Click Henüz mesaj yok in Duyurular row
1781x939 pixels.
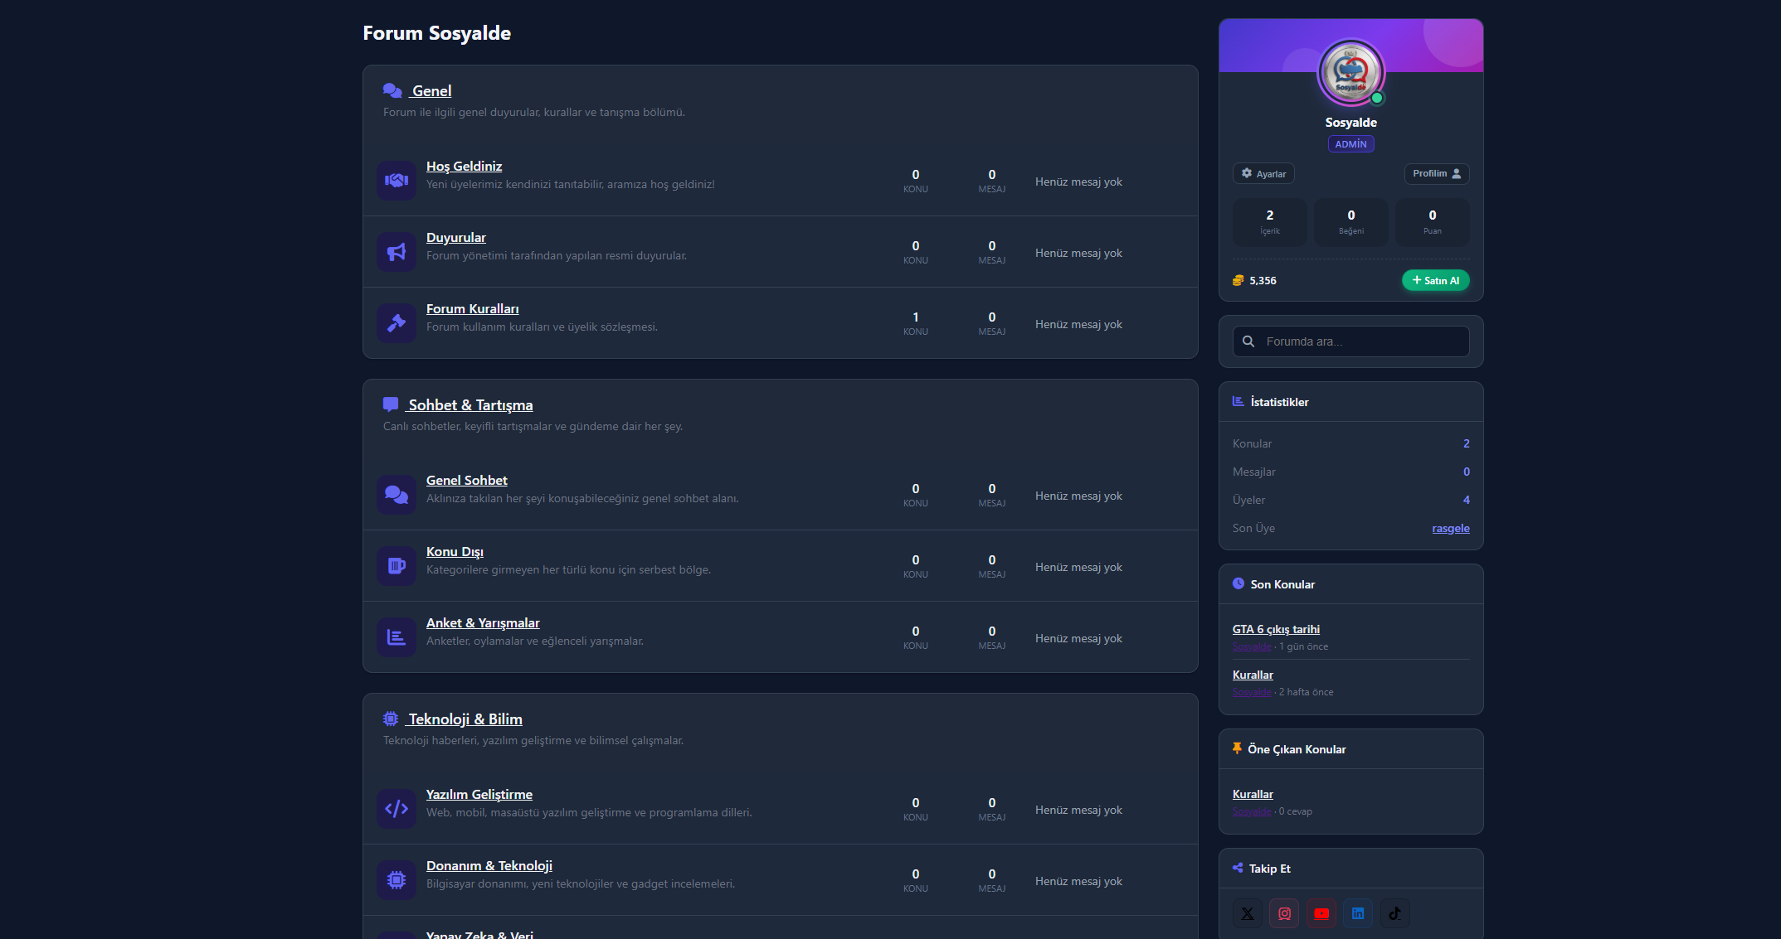click(x=1078, y=253)
